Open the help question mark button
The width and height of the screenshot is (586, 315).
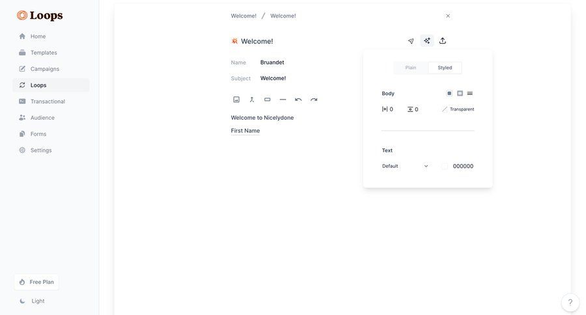coord(570,302)
